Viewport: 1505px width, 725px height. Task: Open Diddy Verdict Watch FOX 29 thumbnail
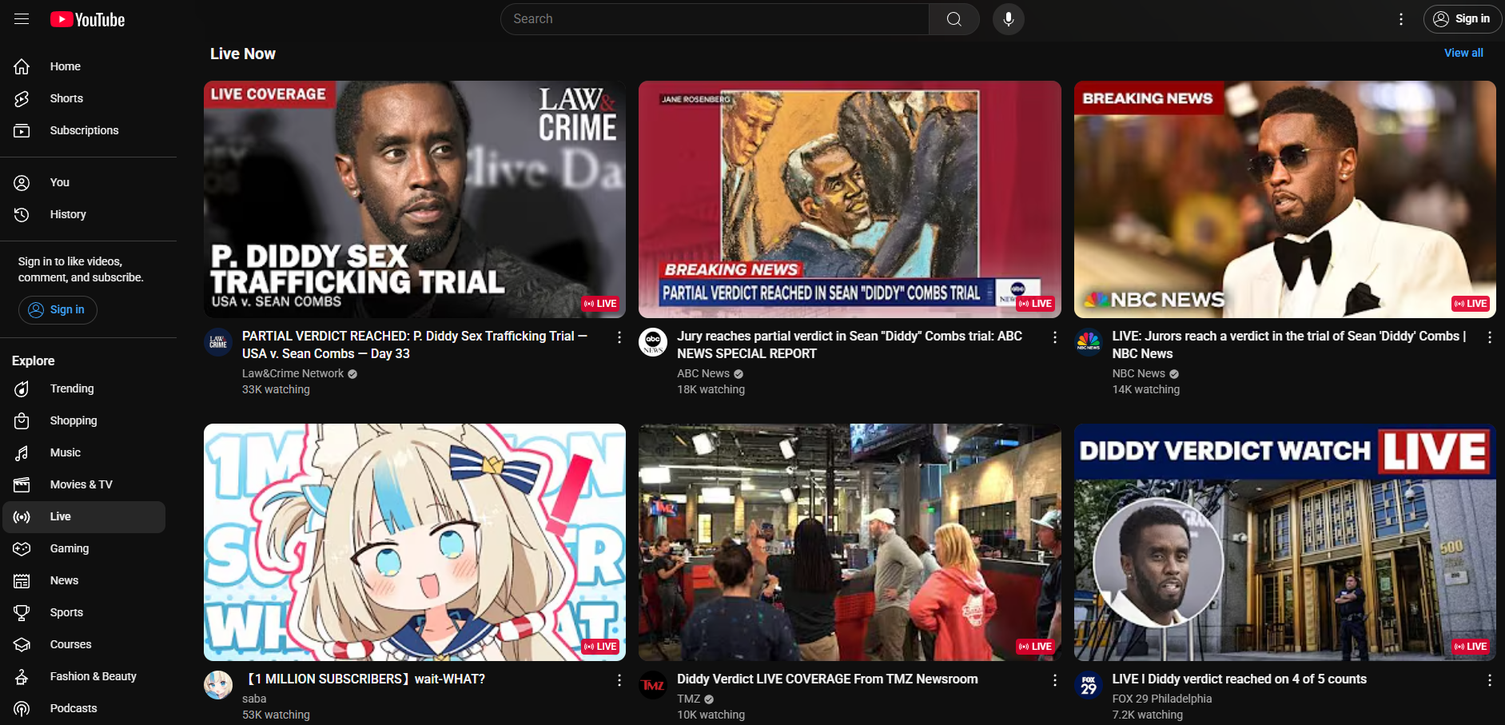1284,542
